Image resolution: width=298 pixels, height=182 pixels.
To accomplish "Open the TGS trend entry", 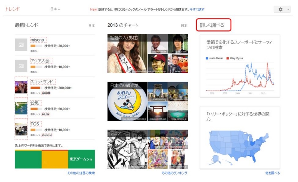I will 35,124.
